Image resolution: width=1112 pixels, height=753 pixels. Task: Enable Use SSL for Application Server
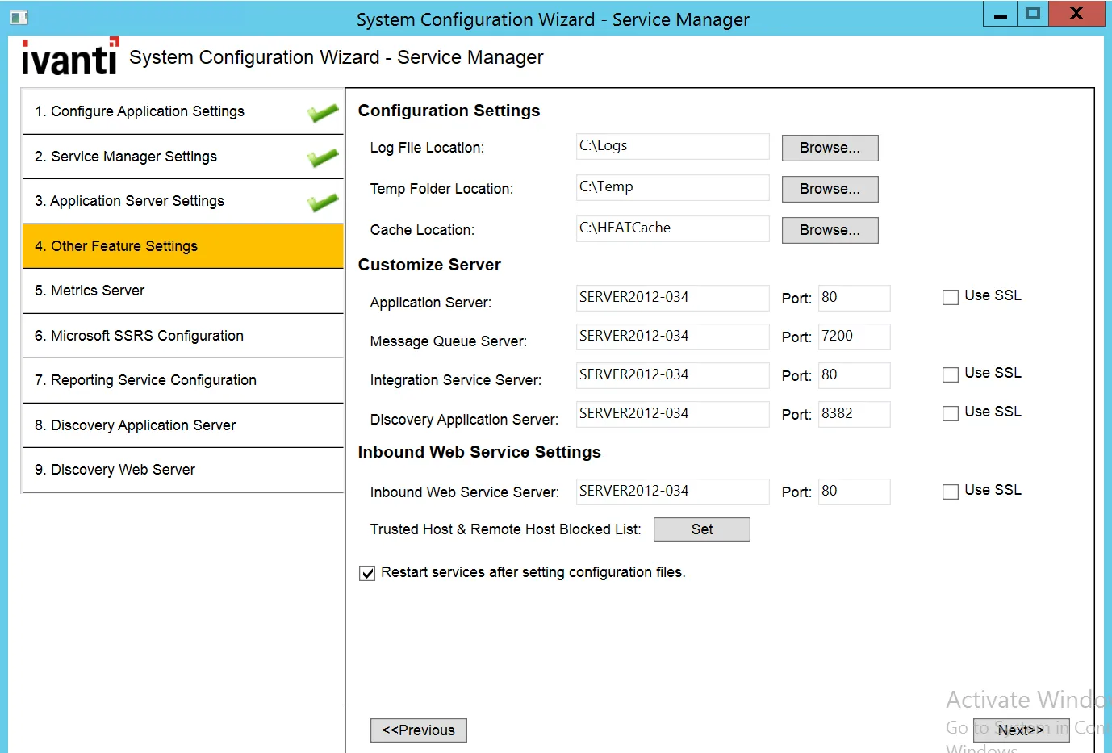(x=951, y=297)
